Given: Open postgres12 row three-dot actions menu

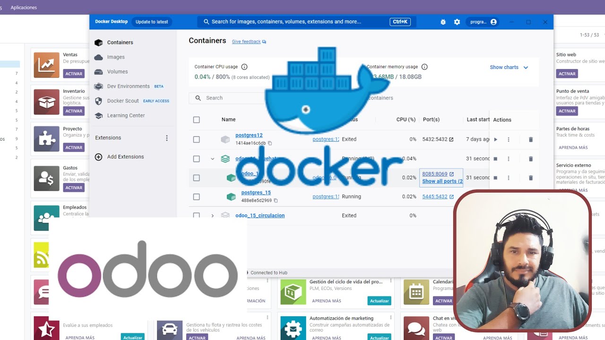Looking at the screenshot, I should click(x=509, y=140).
